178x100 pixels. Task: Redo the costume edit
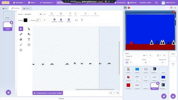(x=44, y=14)
